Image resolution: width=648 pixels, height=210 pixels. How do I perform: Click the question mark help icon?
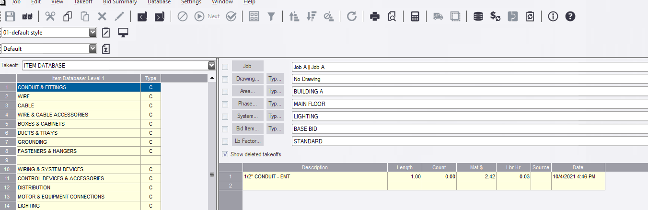[570, 16]
